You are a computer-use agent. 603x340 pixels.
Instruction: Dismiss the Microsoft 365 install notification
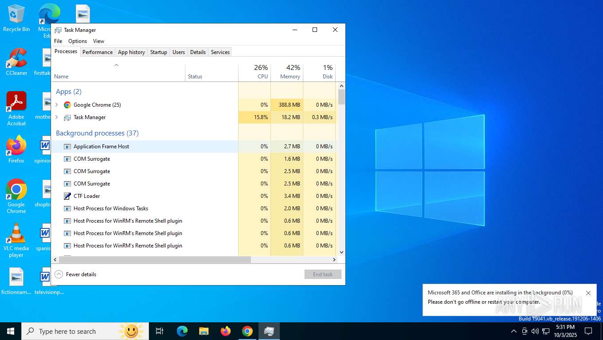(588, 293)
